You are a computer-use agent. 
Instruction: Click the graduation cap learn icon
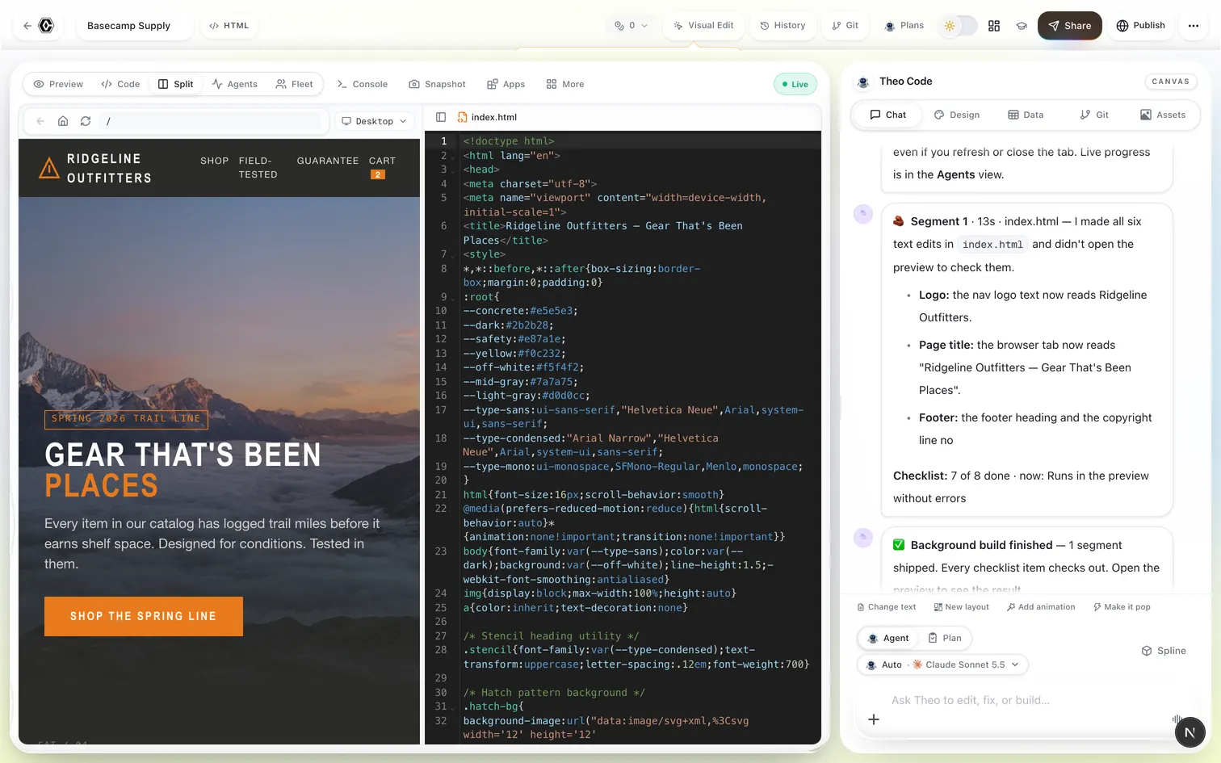pyautogui.click(x=1022, y=26)
